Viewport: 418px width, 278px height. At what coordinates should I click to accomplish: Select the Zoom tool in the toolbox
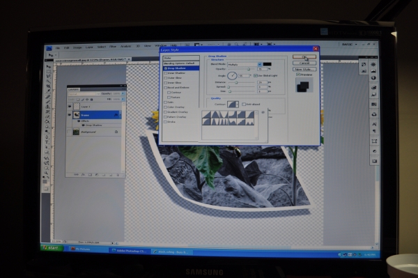click(46, 173)
